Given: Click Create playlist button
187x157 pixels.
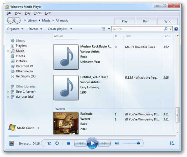Looking at the screenshot, I should (x=57, y=29).
